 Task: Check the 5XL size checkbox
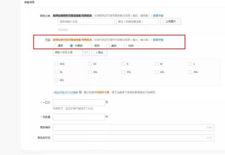coord(190,72)
